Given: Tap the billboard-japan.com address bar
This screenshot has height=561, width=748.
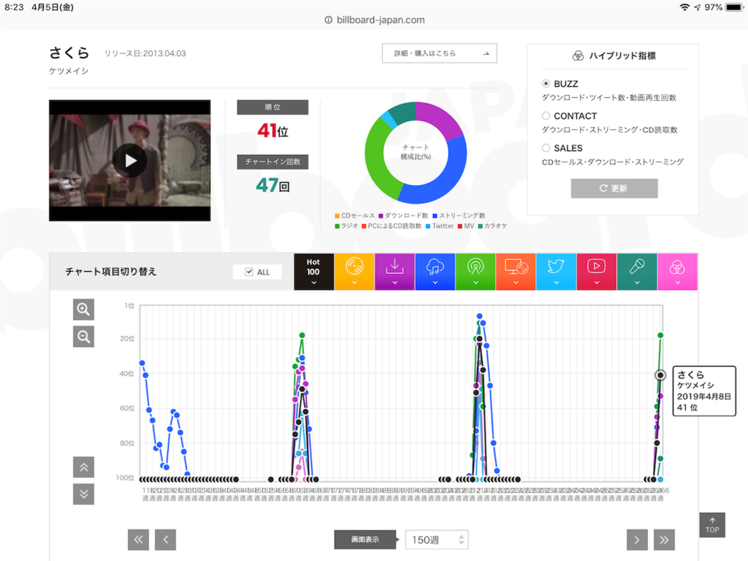Looking at the screenshot, I should click(375, 20).
